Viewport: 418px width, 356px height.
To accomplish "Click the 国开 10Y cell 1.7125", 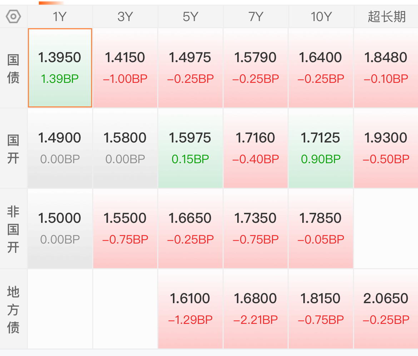I will 321,148.
